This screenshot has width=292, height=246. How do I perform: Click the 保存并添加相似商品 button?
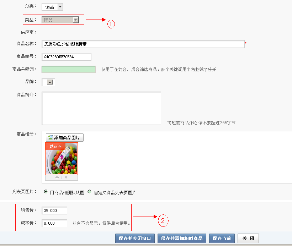(182, 238)
